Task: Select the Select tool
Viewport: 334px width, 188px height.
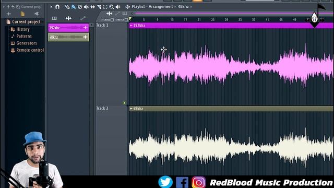Action: point(105,7)
